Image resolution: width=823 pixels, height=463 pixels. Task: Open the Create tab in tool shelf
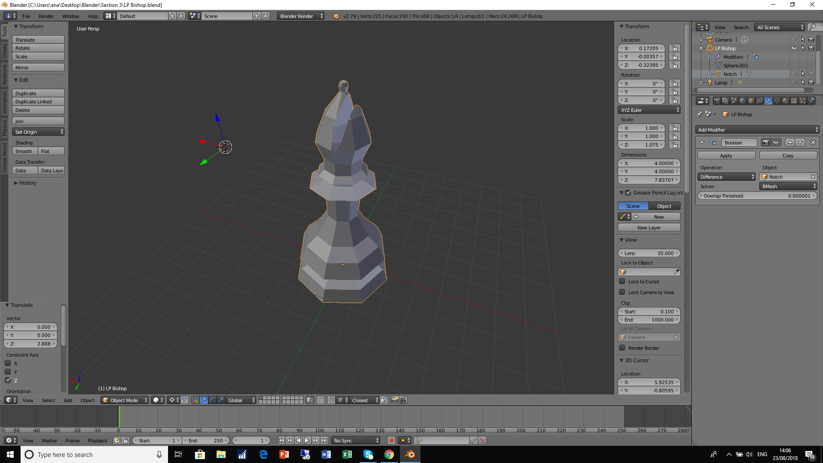(x=4, y=51)
